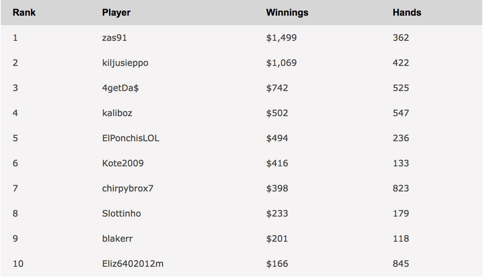Open the Slottinho player entry

[x=122, y=213]
